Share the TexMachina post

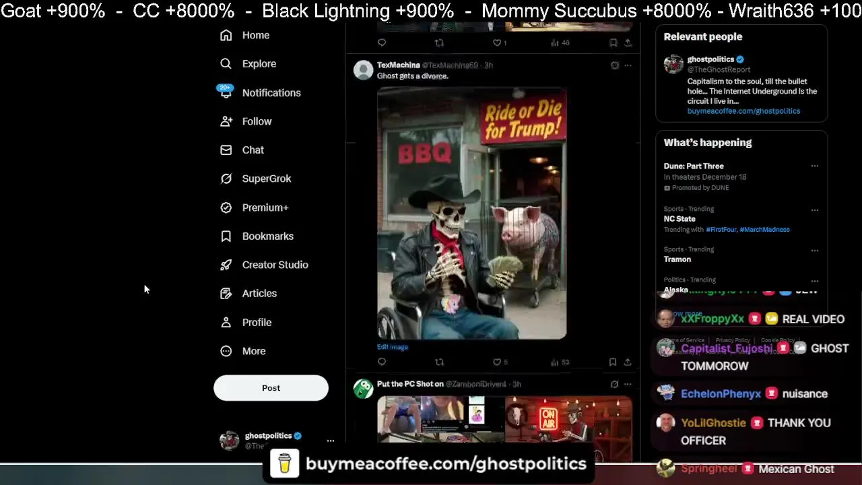click(628, 362)
